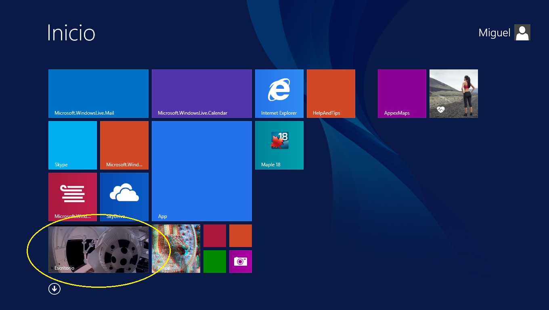549x310 pixels.
Task: Open the HelpAndTips tile
Action: coord(331,93)
